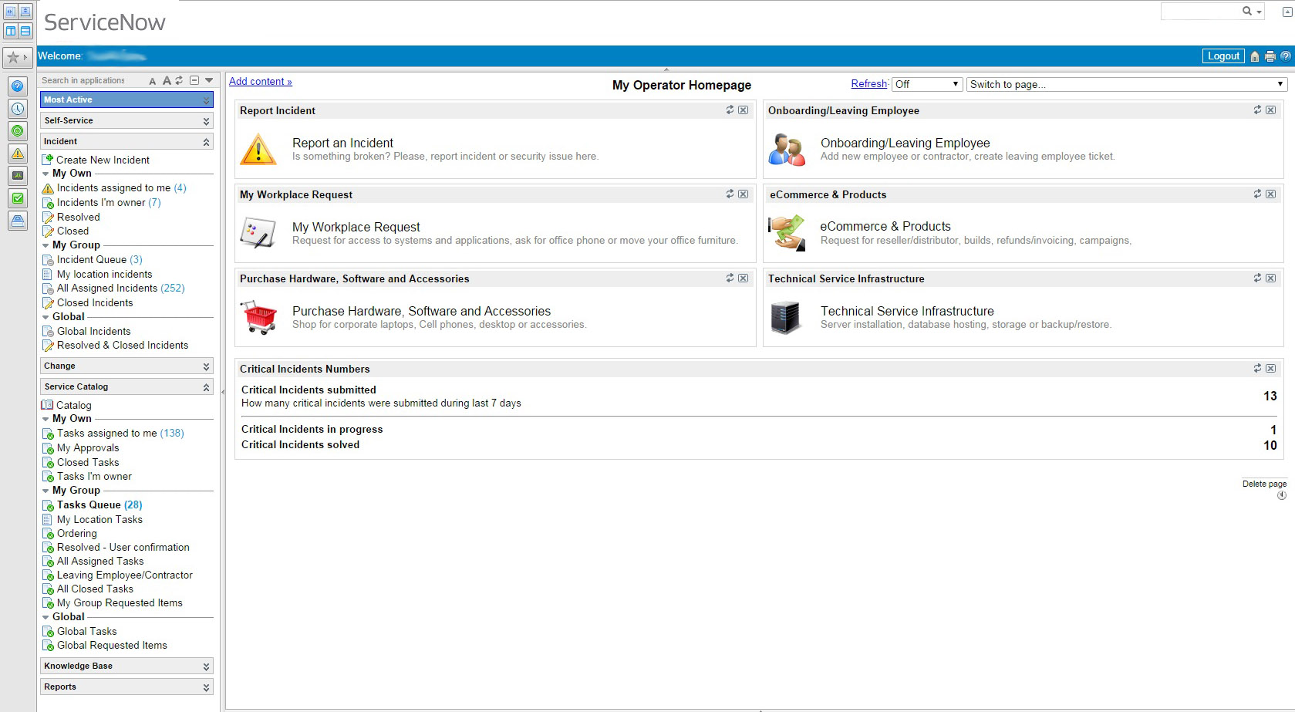1295x712 pixels.
Task: Open navigator options dropdown arrow
Action: (209, 80)
